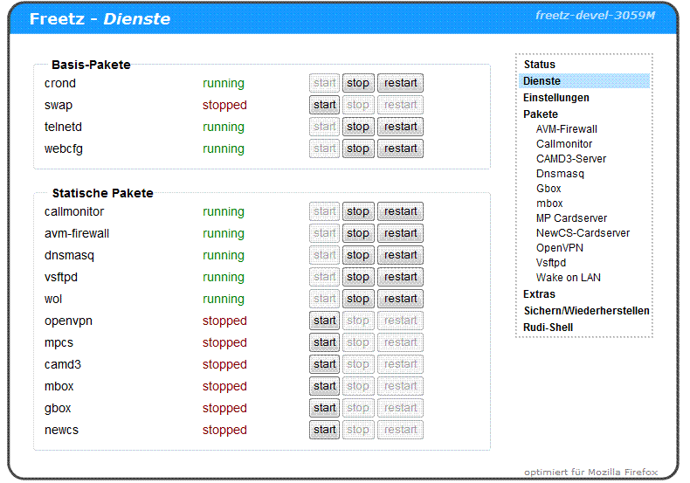This screenshot has width=690, height=483.
Task: Restart the vsftpd service
Action: tap(400, 278)
